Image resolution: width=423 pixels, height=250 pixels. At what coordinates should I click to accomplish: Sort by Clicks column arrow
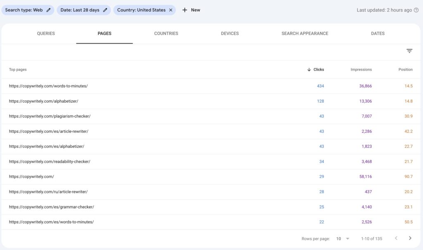309,70
